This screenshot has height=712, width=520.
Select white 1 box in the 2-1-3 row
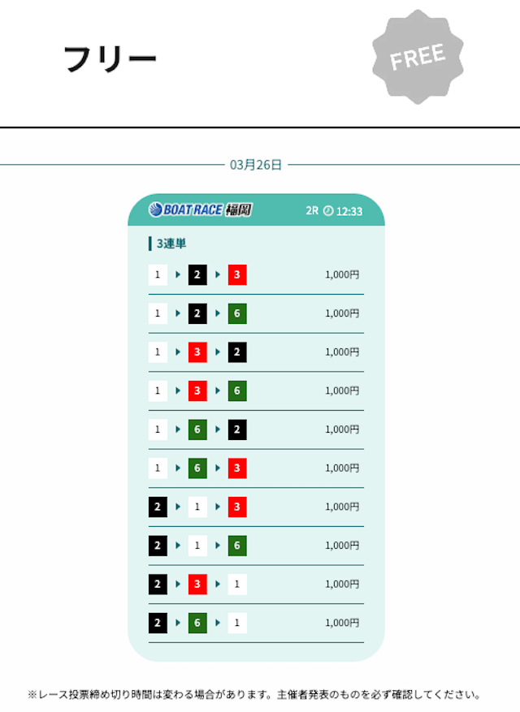pos(197,507)
